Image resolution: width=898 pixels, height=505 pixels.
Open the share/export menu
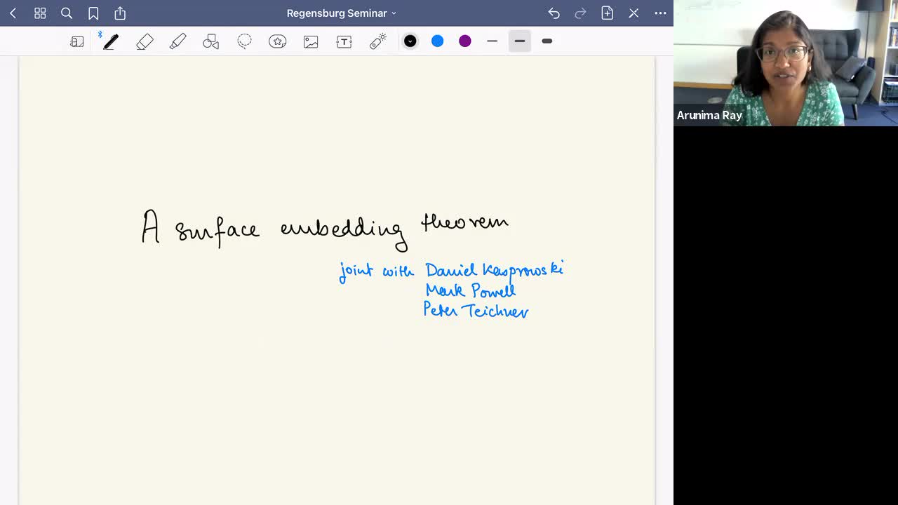pyautogui.click(x=120, y=13)
